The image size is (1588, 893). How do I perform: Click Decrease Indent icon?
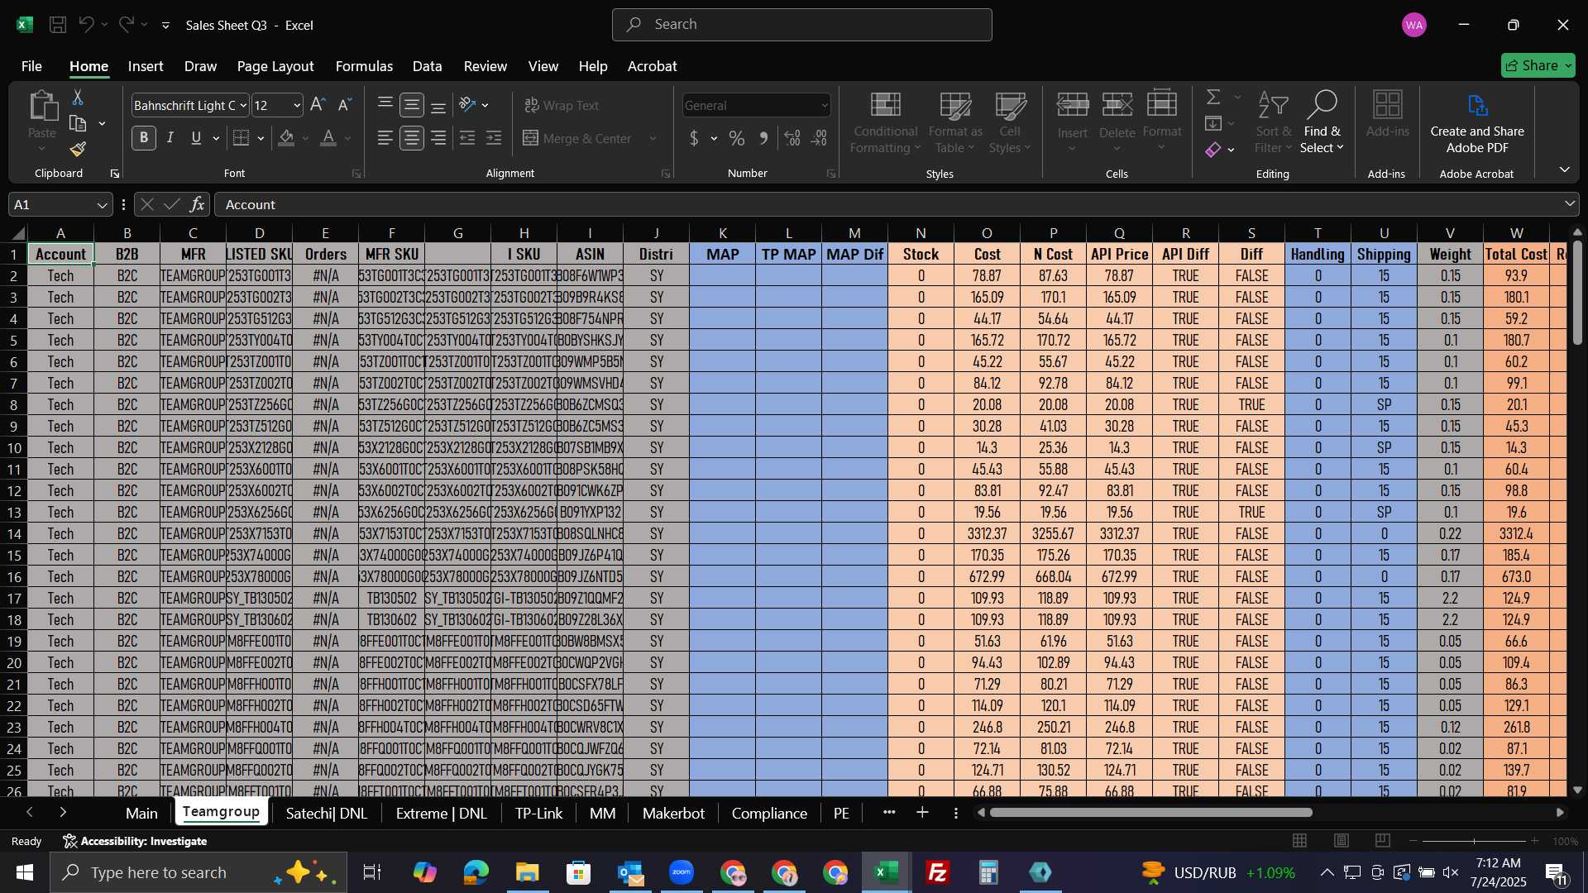[467, 138]
